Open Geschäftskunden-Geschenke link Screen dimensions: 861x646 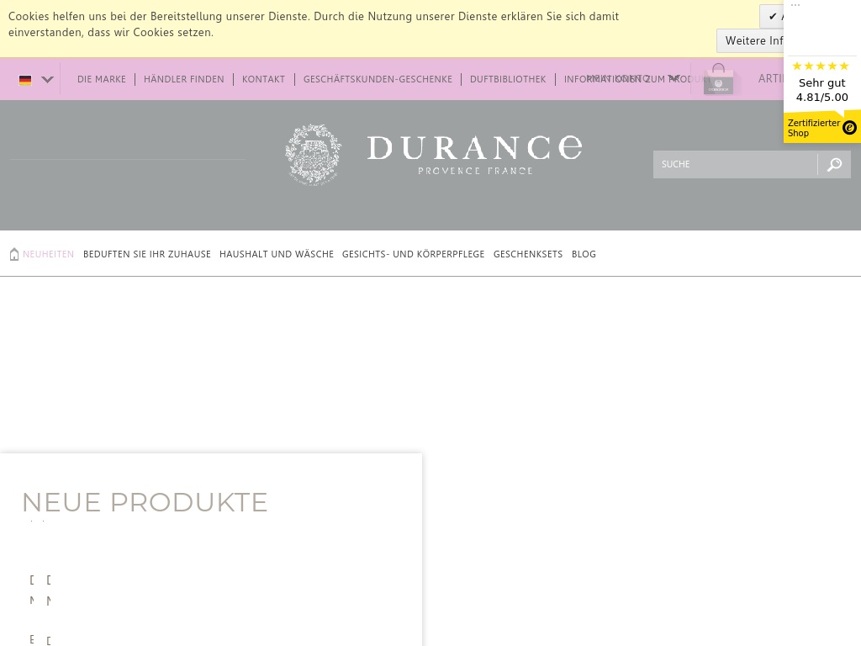378,80
